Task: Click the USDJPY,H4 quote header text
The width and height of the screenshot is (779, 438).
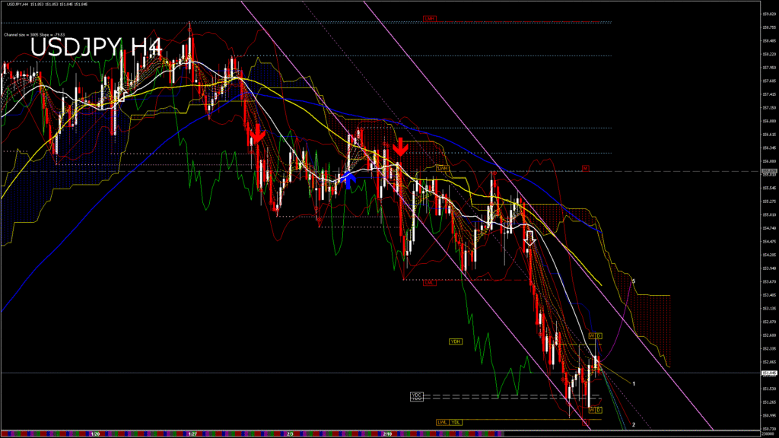Action: tap(38, 4)
